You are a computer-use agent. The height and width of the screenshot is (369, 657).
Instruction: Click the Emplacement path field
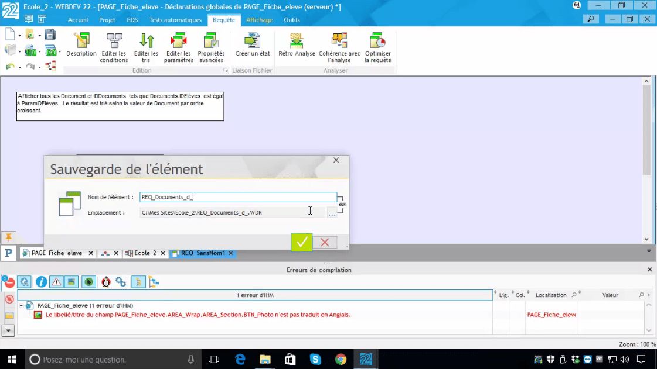232,212
